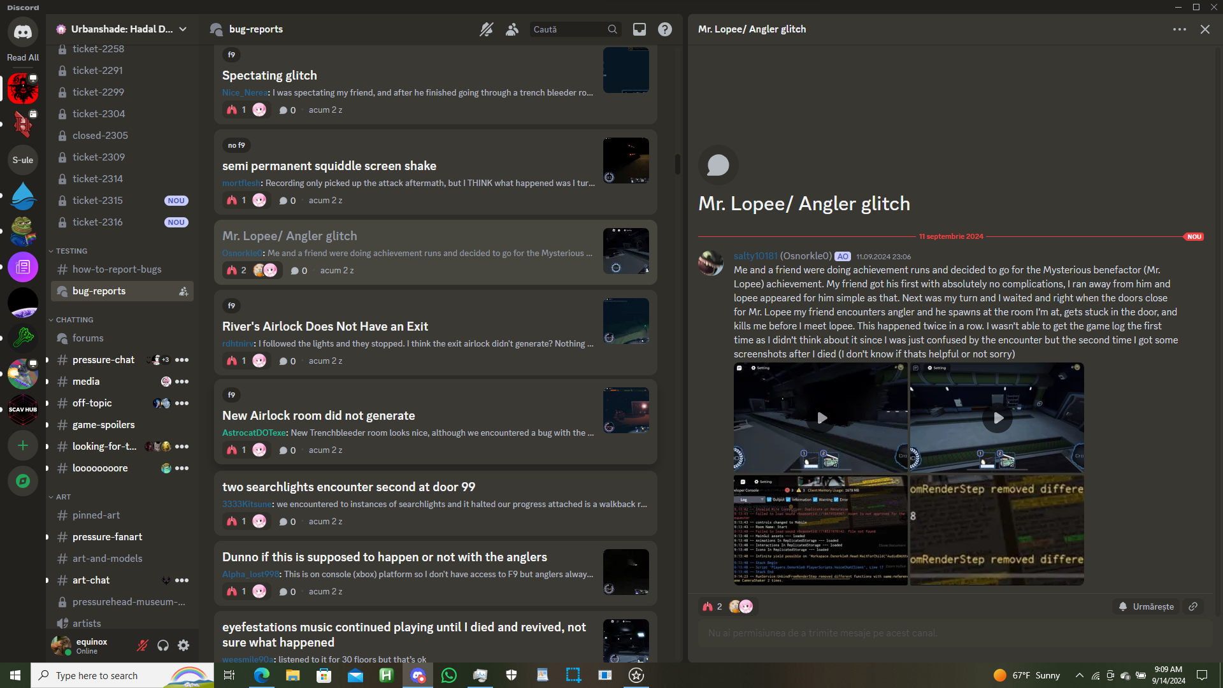Open thread more options three dots
The image size is (1223, 688).
[1179, 29]
